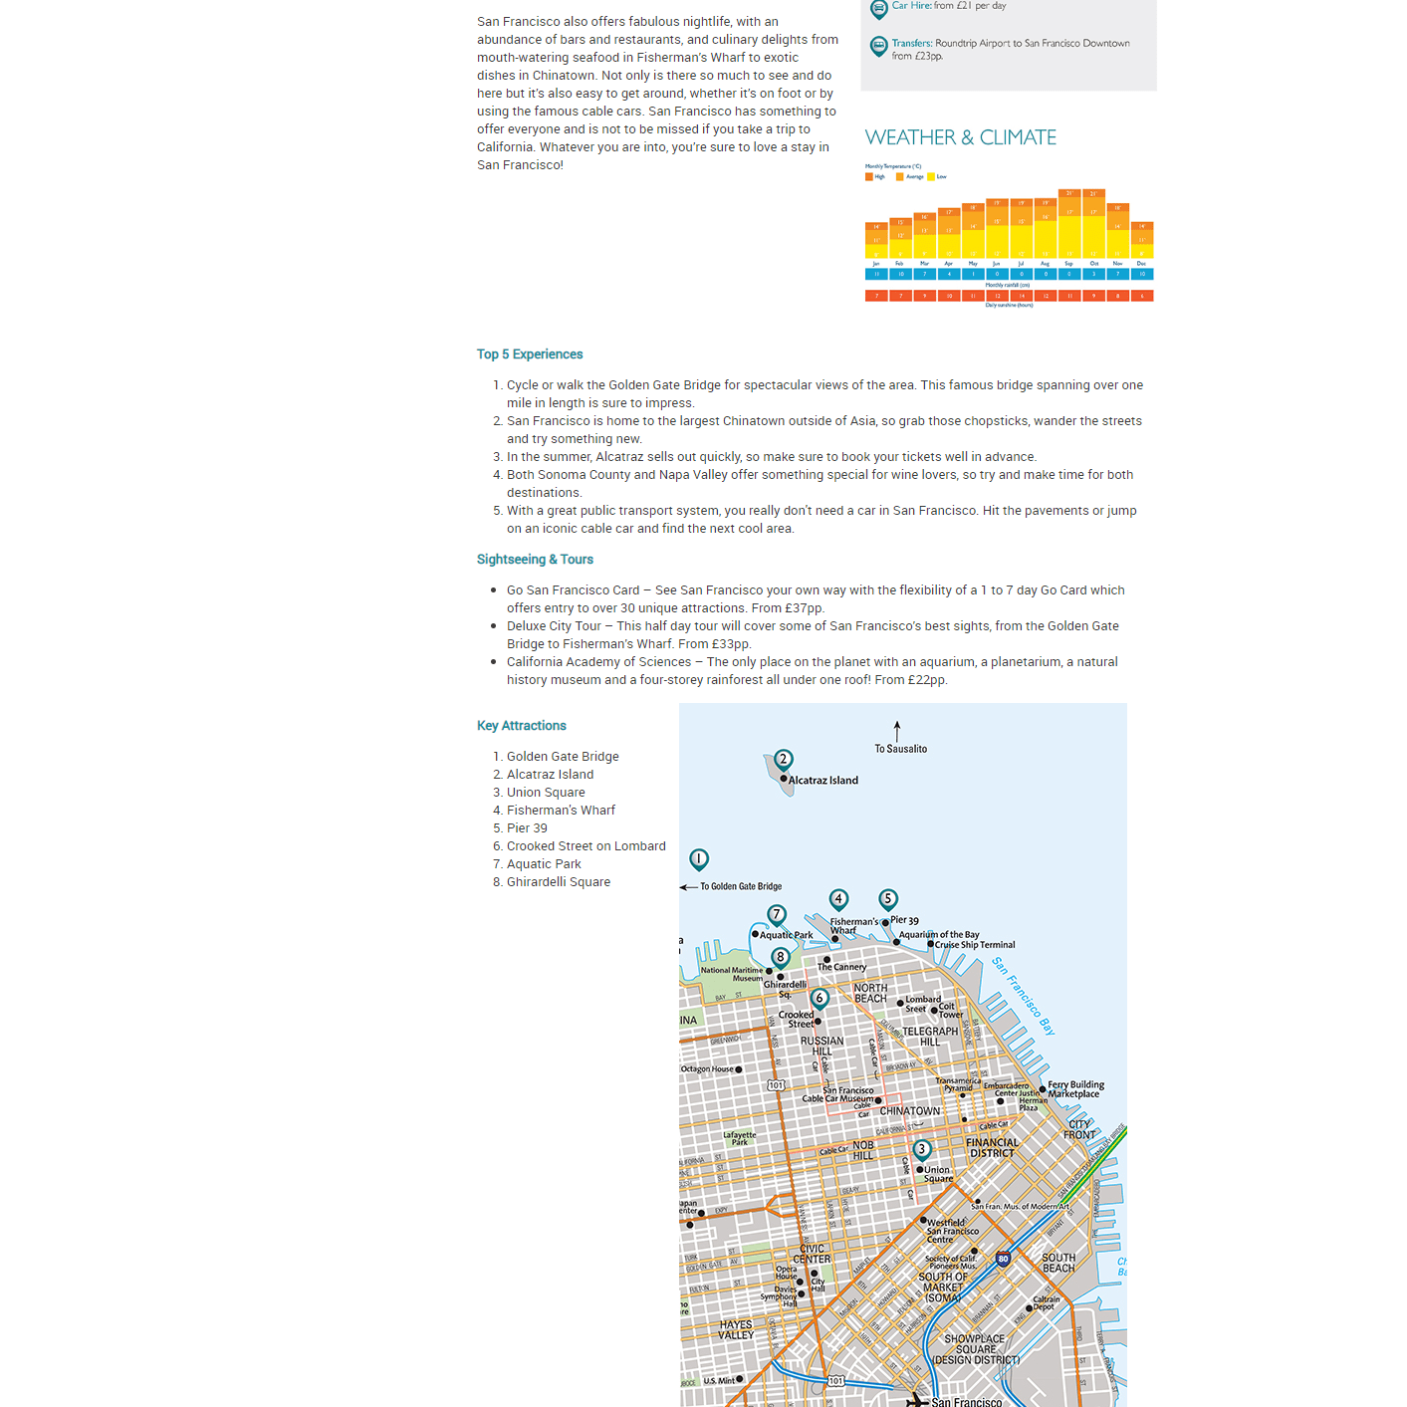Viewport: 1407px width, 1407px height.
Task: Click marker 3 at Union Square
Action: (923, 1148)
